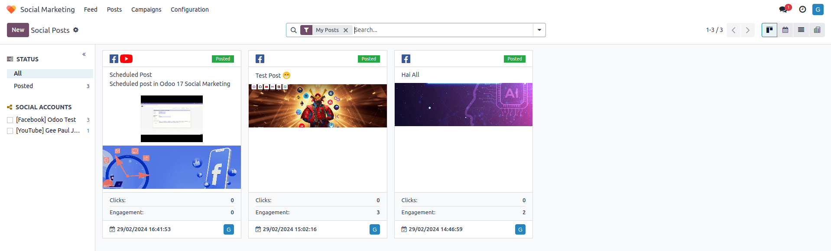Image resolution: width=831 pixels, height=251 pixels.
Task: Click user avatar on Hai All card
Action: 520,229
